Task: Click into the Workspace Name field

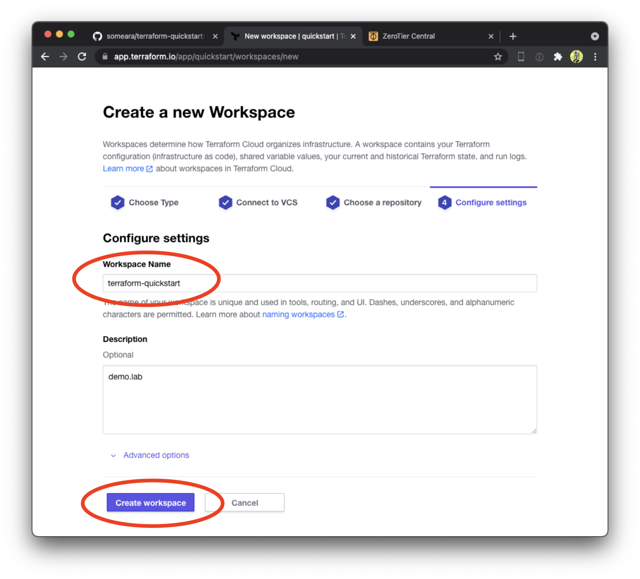Action: tap(320, 283)
